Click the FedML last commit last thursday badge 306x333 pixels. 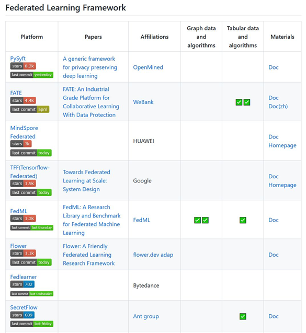point(32,228)
